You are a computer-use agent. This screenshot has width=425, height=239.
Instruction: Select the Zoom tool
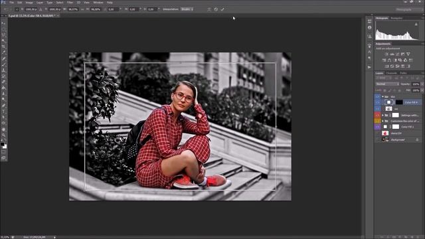coord(3,135)
